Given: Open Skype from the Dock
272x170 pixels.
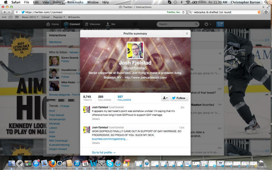Looking at the screenshot, I should tap(110, 163).
